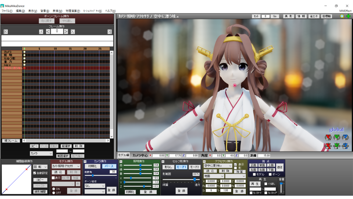Adjust the 影範囲 shadow range slider

coord(181,179)
